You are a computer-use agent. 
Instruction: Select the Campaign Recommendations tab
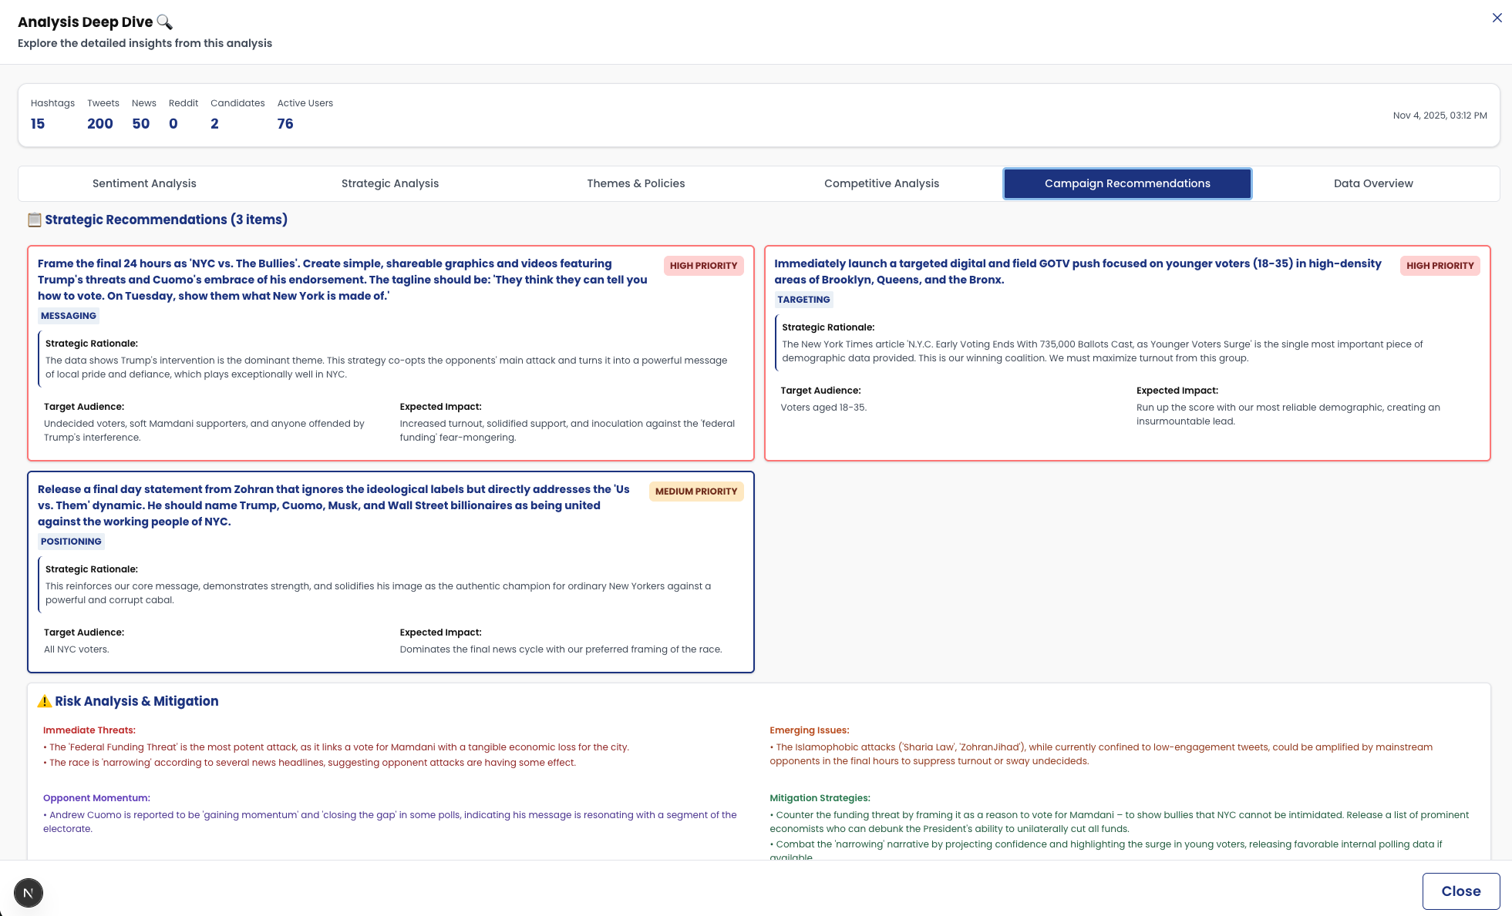click(1126, 183)
